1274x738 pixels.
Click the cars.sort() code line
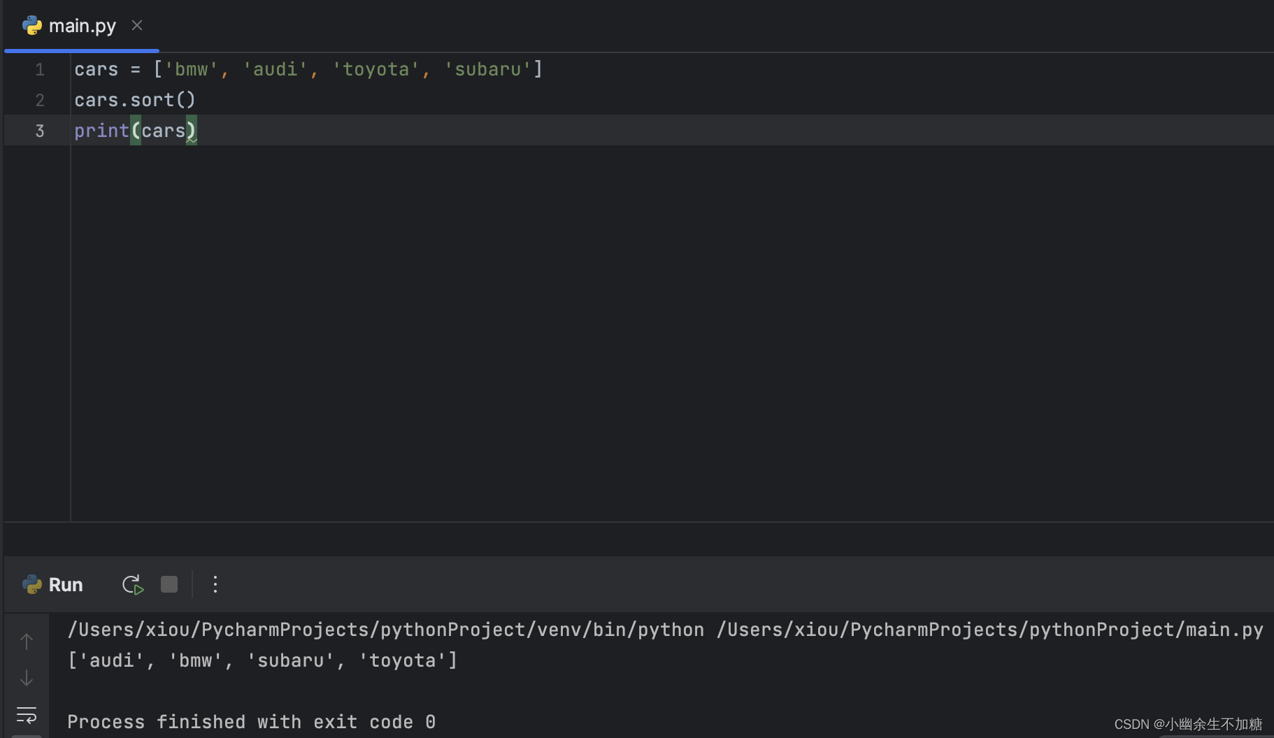point(135,100)
